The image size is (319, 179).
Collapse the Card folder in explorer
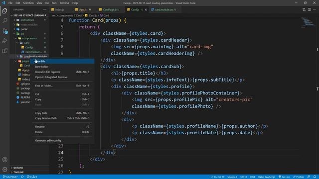pyautogui.click(x=26, y=43)
